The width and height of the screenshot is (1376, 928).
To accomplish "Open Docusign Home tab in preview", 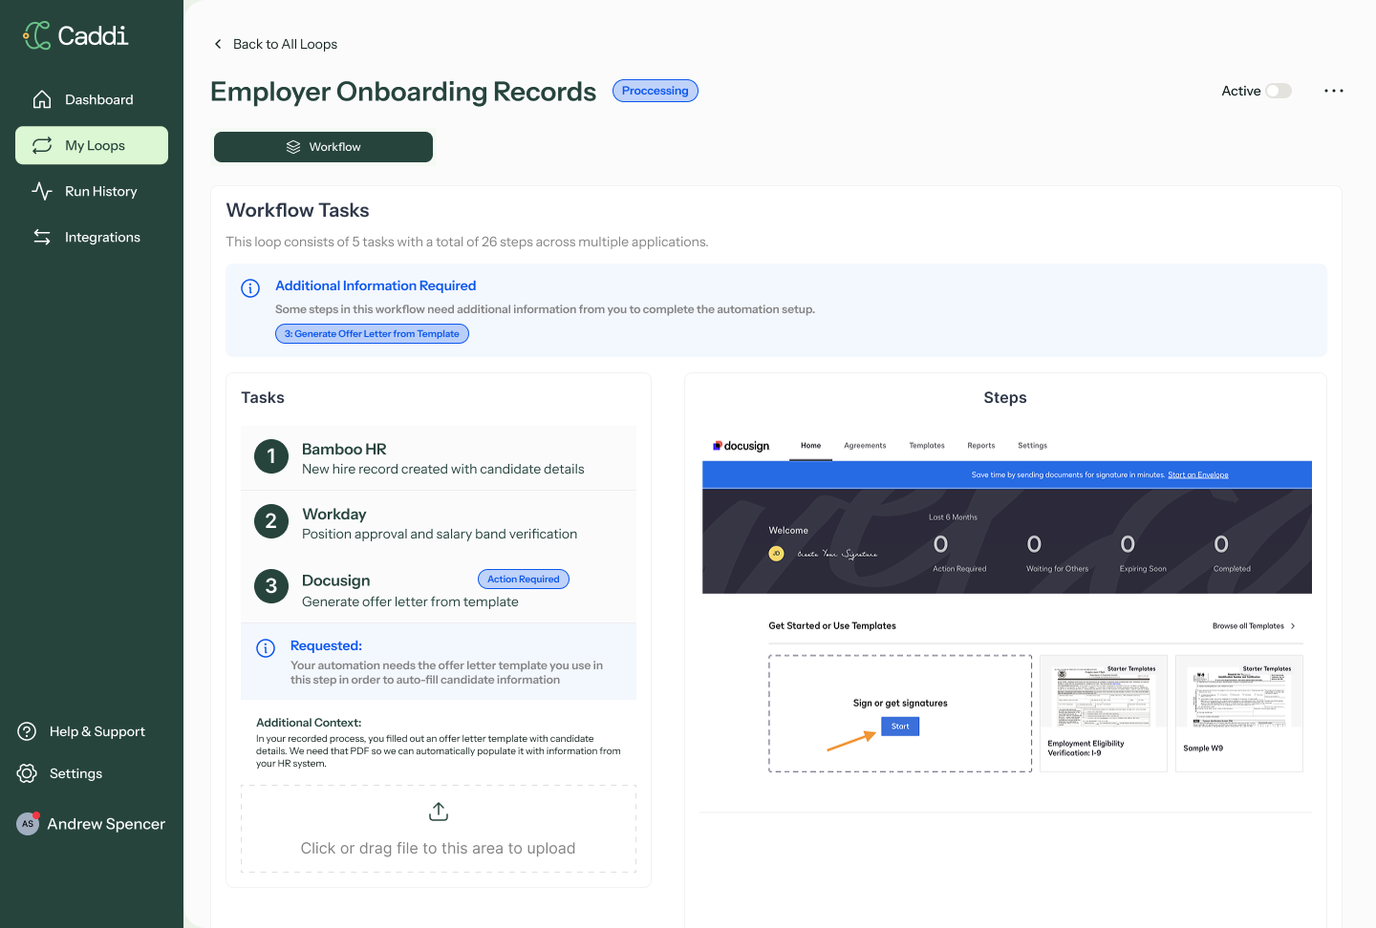I will pyautogui.click(x=810, y=446).
